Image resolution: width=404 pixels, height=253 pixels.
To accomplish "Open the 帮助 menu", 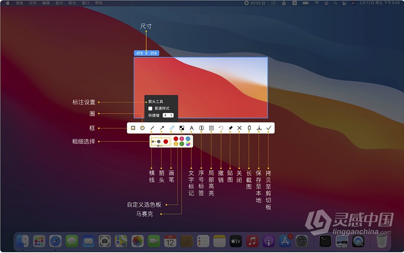I will (98, 3).
